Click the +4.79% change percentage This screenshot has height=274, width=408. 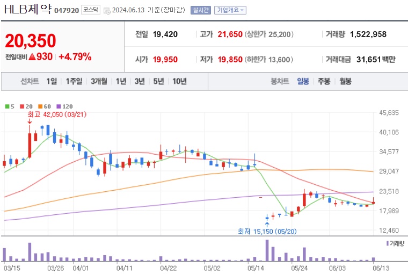click(x=75, y=57)
